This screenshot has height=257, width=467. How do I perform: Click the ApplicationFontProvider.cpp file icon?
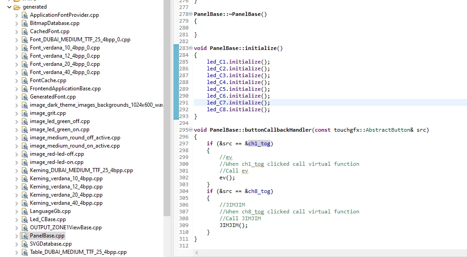pos(25,15)
